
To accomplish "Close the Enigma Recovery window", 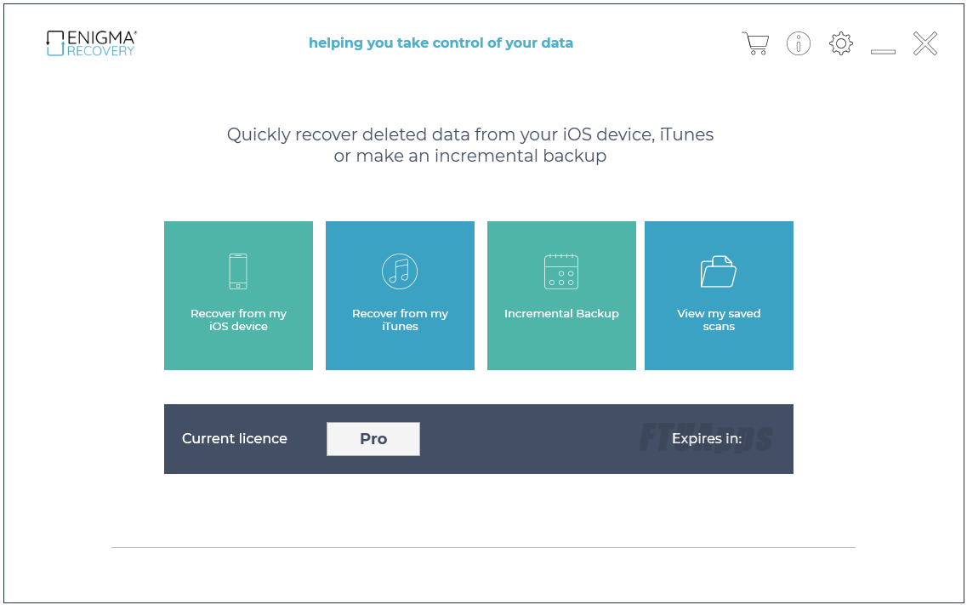I will pyautogui.click(x=925, y=43).
